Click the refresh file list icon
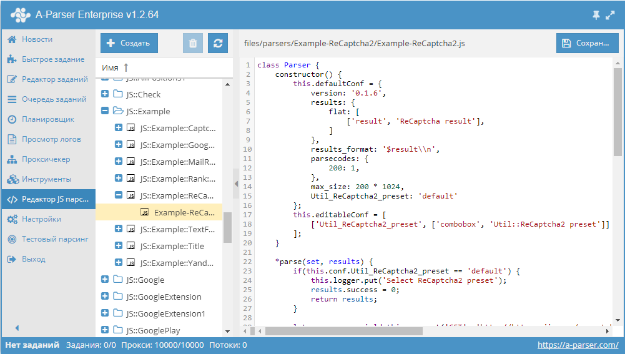 pyautogui.click(x=218, y=43)
